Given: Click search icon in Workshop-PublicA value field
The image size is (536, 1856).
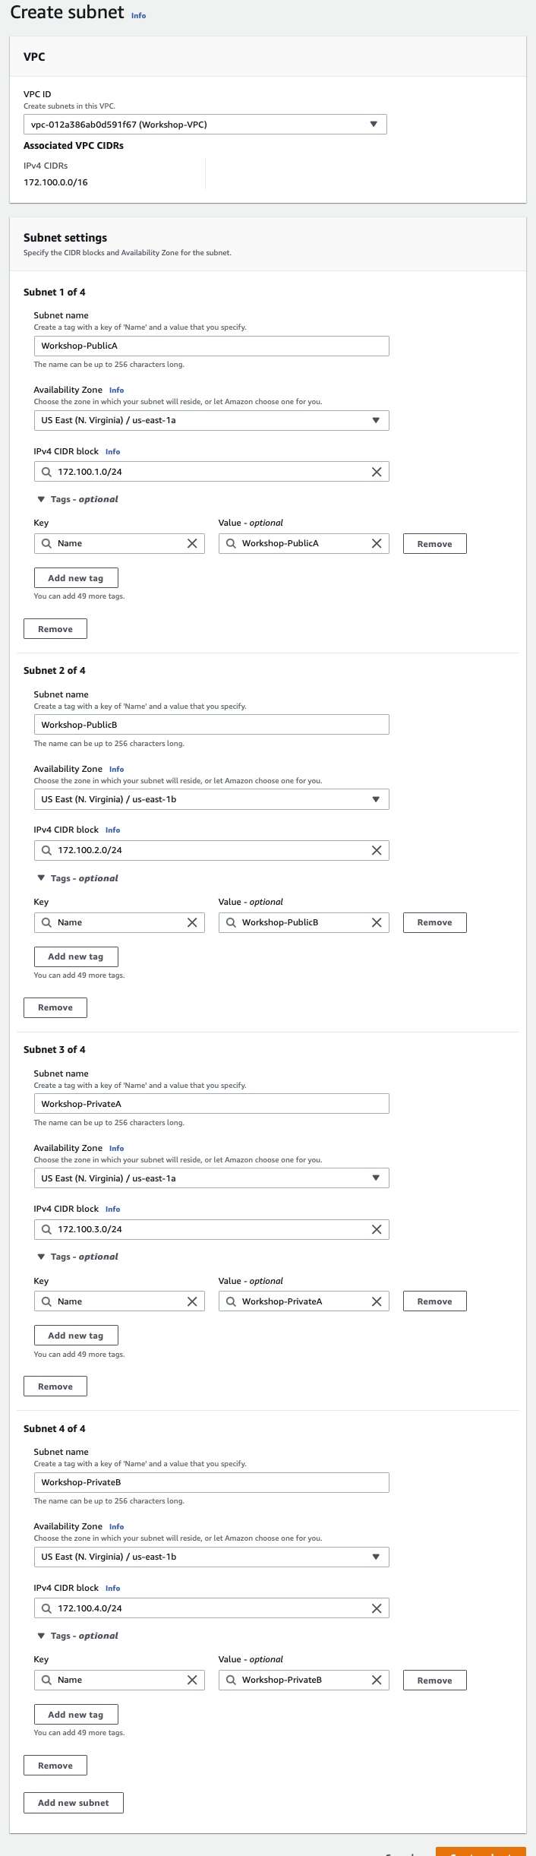Looking at the screenshot, I should pyautogui.click(x=231, y=543).
